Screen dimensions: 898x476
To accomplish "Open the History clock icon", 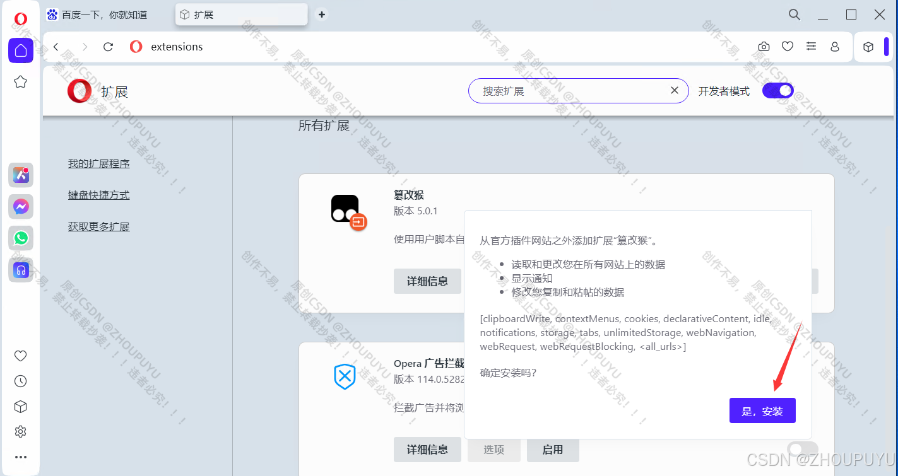I will (x=21, y=381).
